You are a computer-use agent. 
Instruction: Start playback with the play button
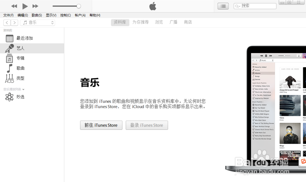[x=25, y=6]
